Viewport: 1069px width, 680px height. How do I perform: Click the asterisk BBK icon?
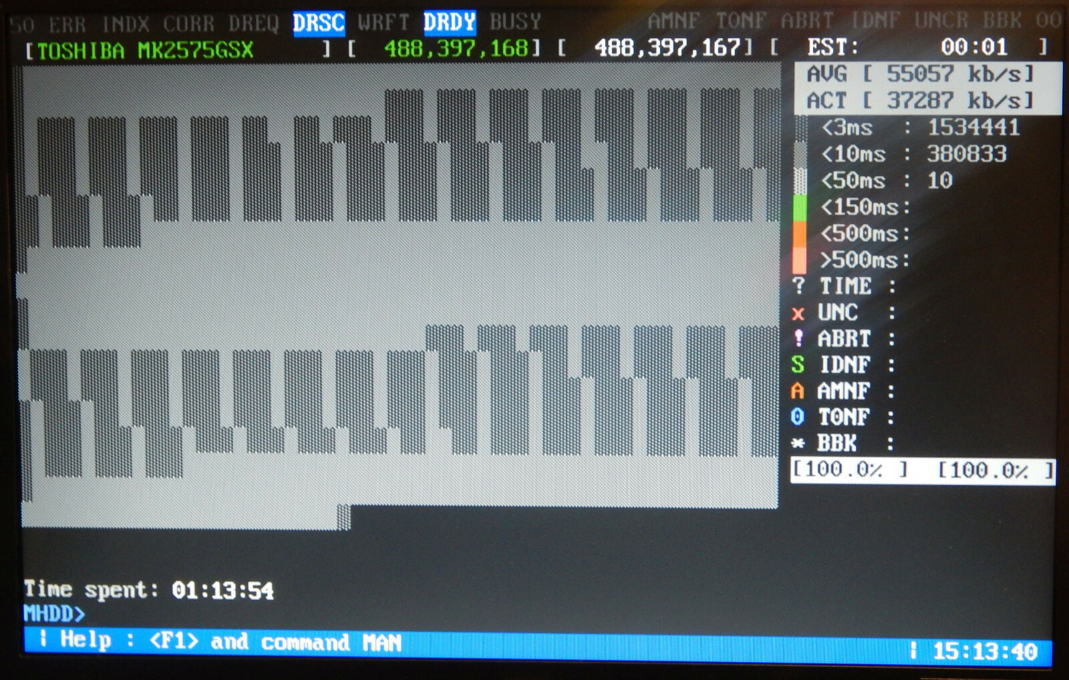tap(798, 442)
